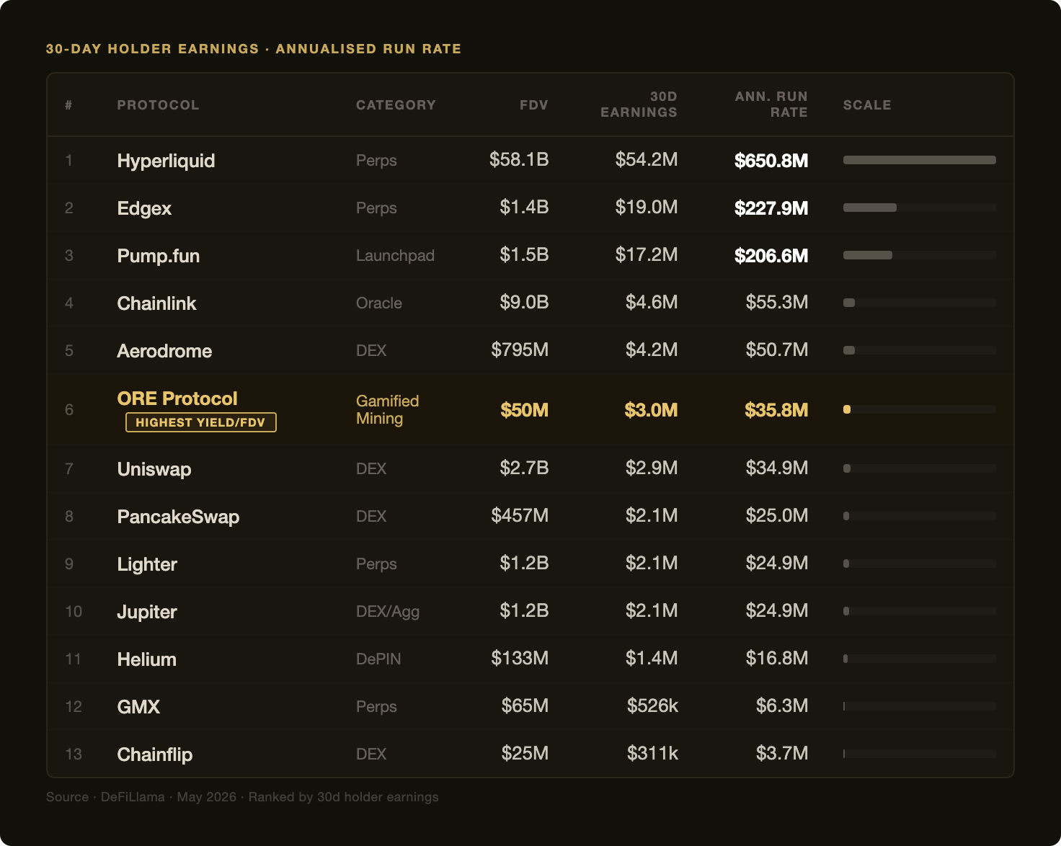Click the SCALE column header
1061x846 pixels.
[867, 105]
